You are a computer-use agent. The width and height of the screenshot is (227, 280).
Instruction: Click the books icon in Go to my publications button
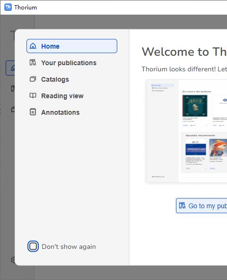click(182, 205)
